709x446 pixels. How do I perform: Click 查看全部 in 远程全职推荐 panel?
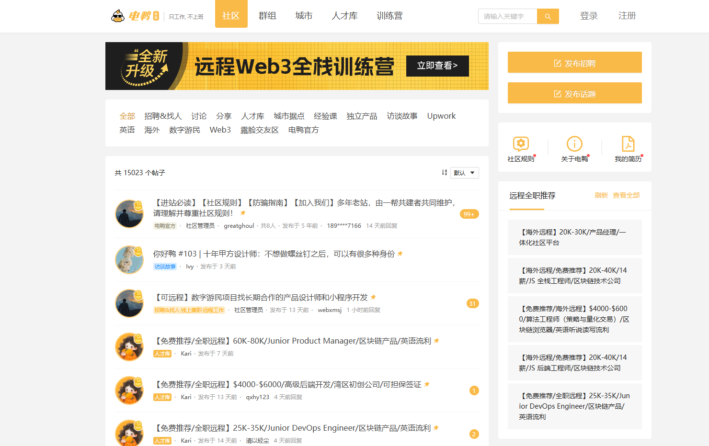pyautogui.click(x=626, y=195)
